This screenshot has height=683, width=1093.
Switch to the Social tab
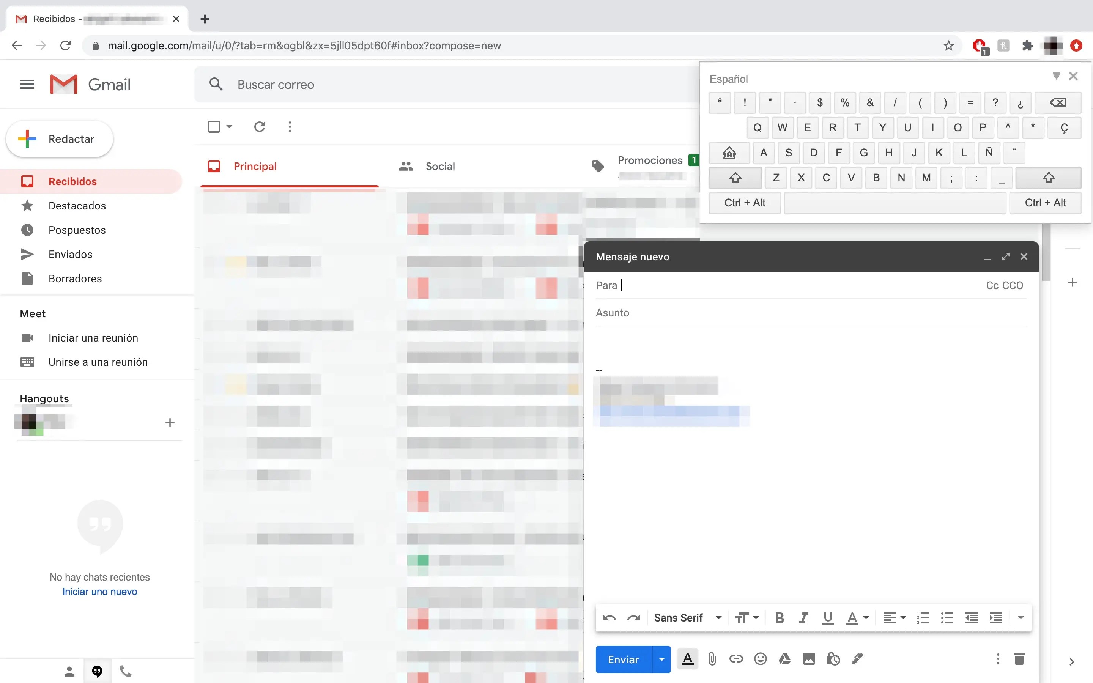(439, 166)
